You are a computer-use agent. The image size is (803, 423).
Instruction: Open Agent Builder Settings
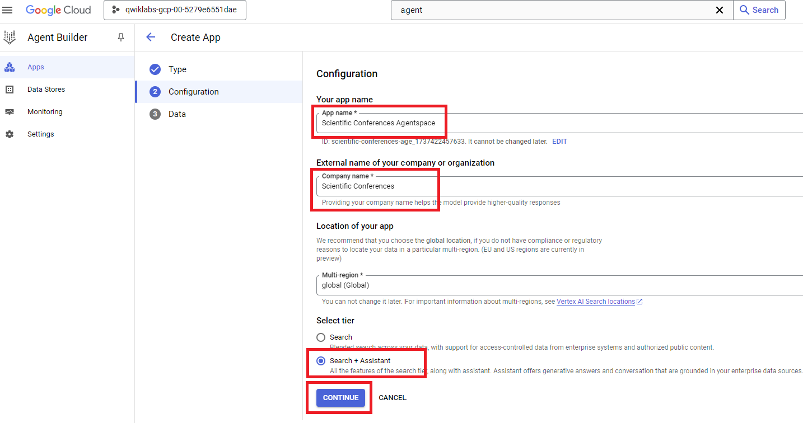(x=40, y=134)
